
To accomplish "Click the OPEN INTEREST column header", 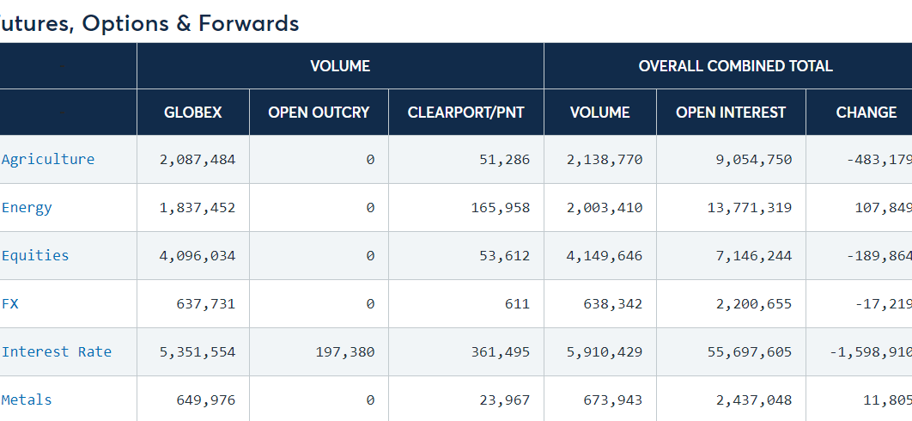I will [x=731, y=113].
